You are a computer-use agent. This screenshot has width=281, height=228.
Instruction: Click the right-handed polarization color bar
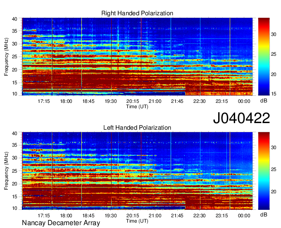(x=264, y=57)
